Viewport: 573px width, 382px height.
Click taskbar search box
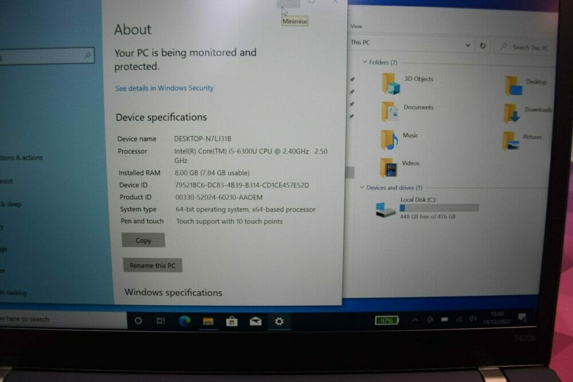click(x=63, y=319)
